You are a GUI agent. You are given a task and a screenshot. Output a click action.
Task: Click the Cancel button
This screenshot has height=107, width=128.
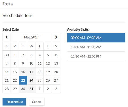coord(37,102)
